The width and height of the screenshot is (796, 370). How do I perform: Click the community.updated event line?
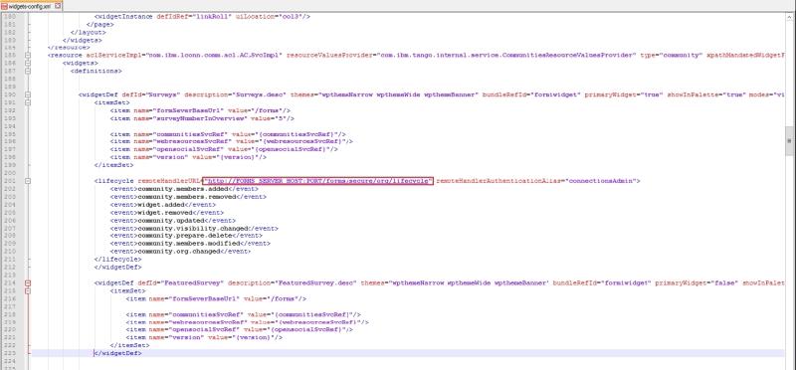[x=172, y=220]
